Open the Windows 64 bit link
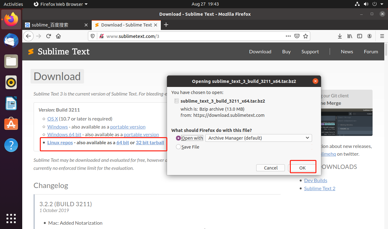This screenshot has width=388, height=229. [64, 134]
